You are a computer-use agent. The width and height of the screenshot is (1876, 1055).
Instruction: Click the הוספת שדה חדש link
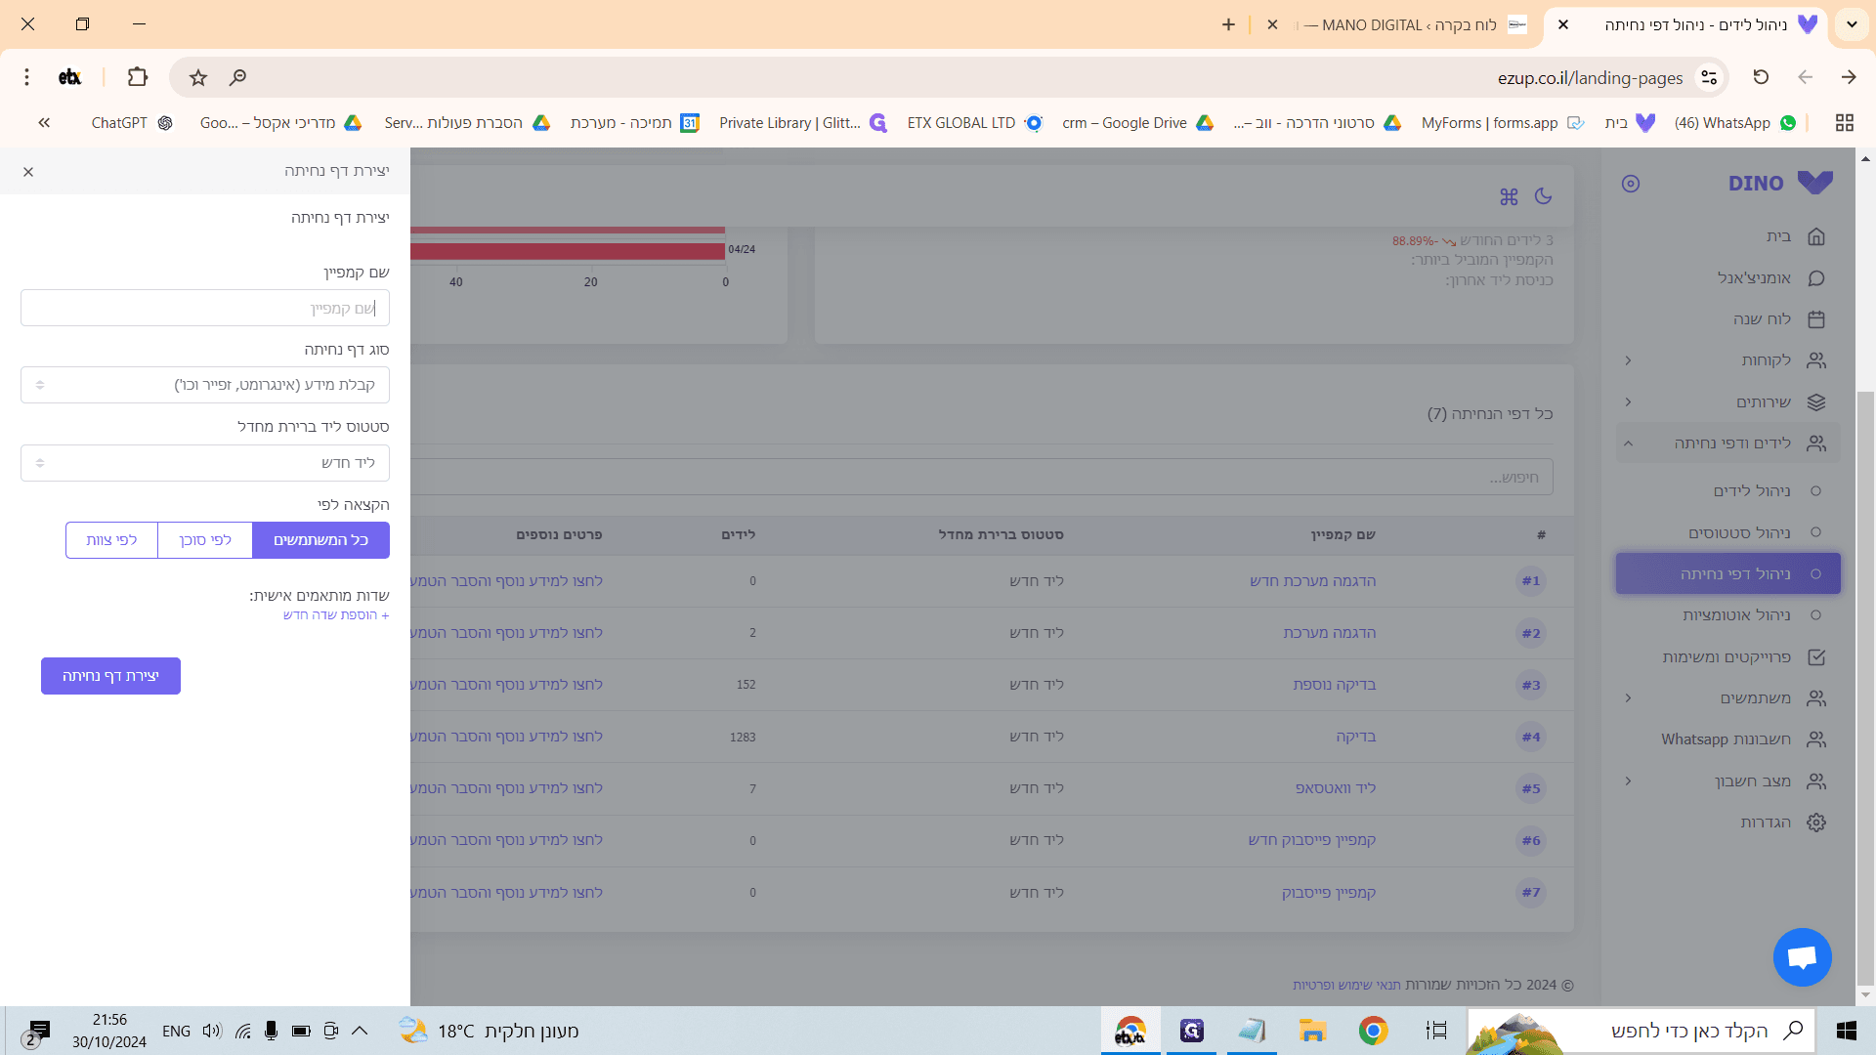pyautogui.click(x=336, y=615)
